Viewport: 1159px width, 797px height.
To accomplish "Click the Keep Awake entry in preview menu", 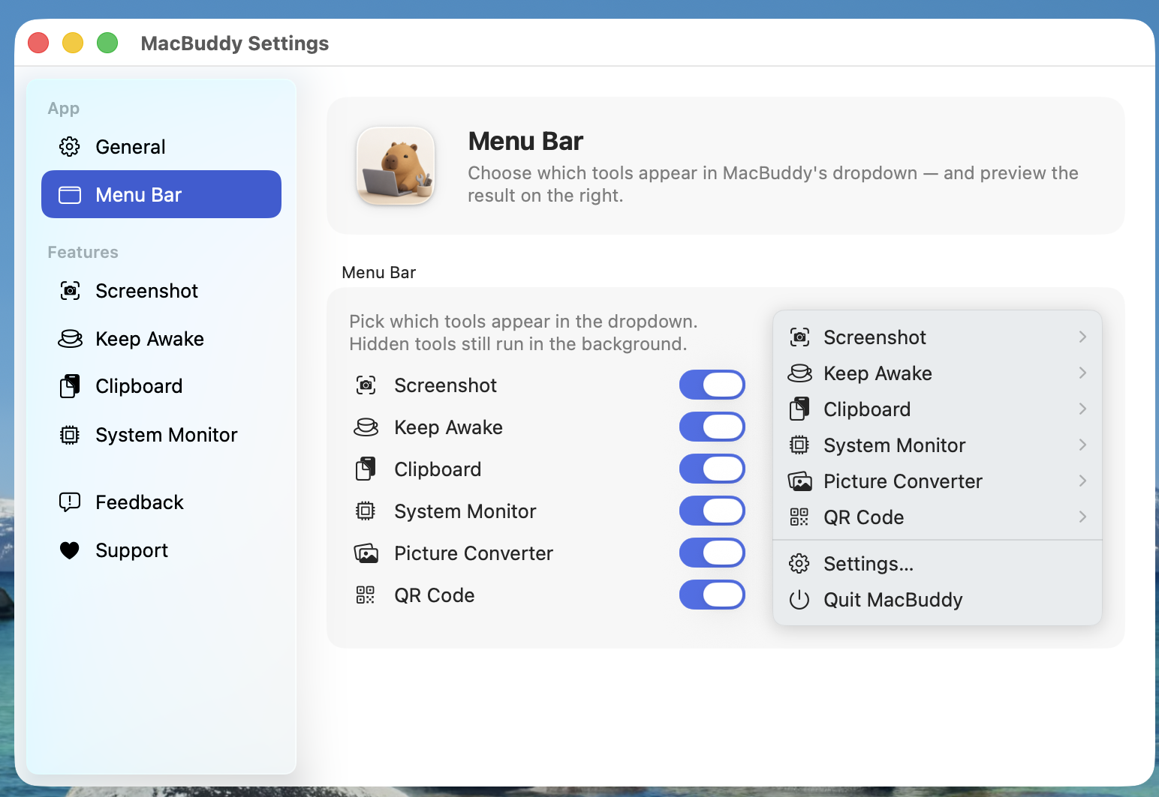I will [x=938, y=373].
